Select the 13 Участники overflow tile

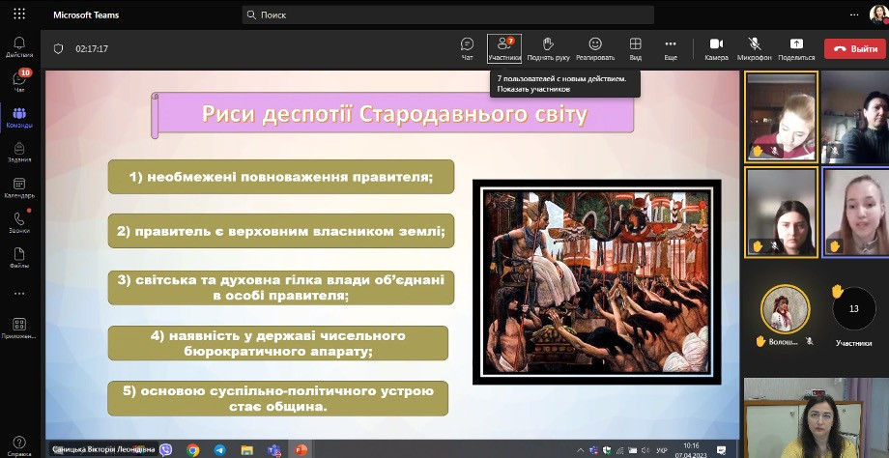tap(854, 315)
